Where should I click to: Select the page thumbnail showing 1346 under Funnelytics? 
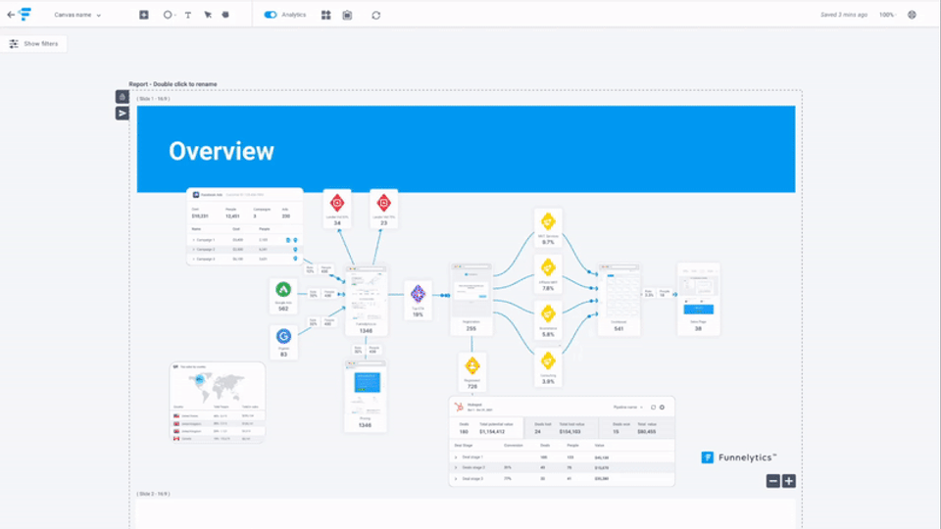[366, 301]
